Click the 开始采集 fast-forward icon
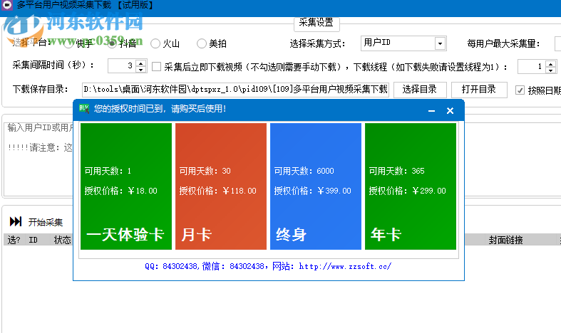 tap(16, 221)
